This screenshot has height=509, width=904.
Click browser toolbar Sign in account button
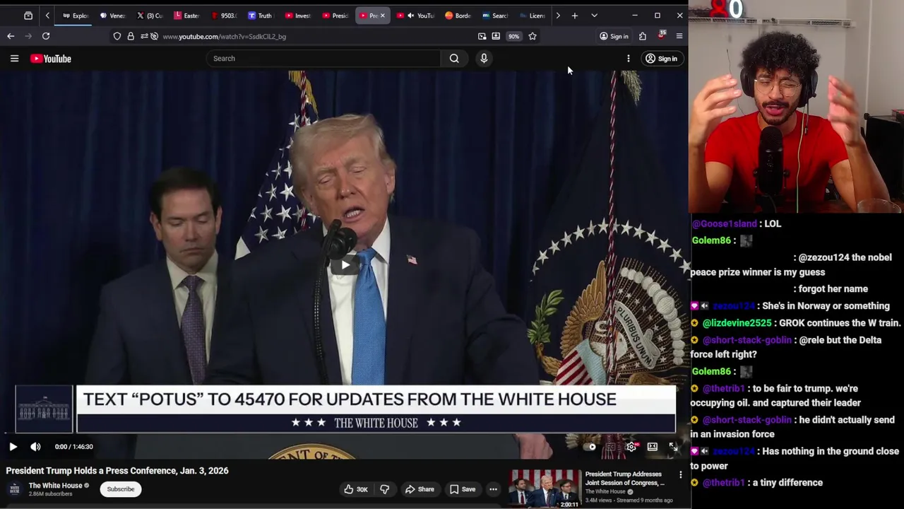(614, 36)
